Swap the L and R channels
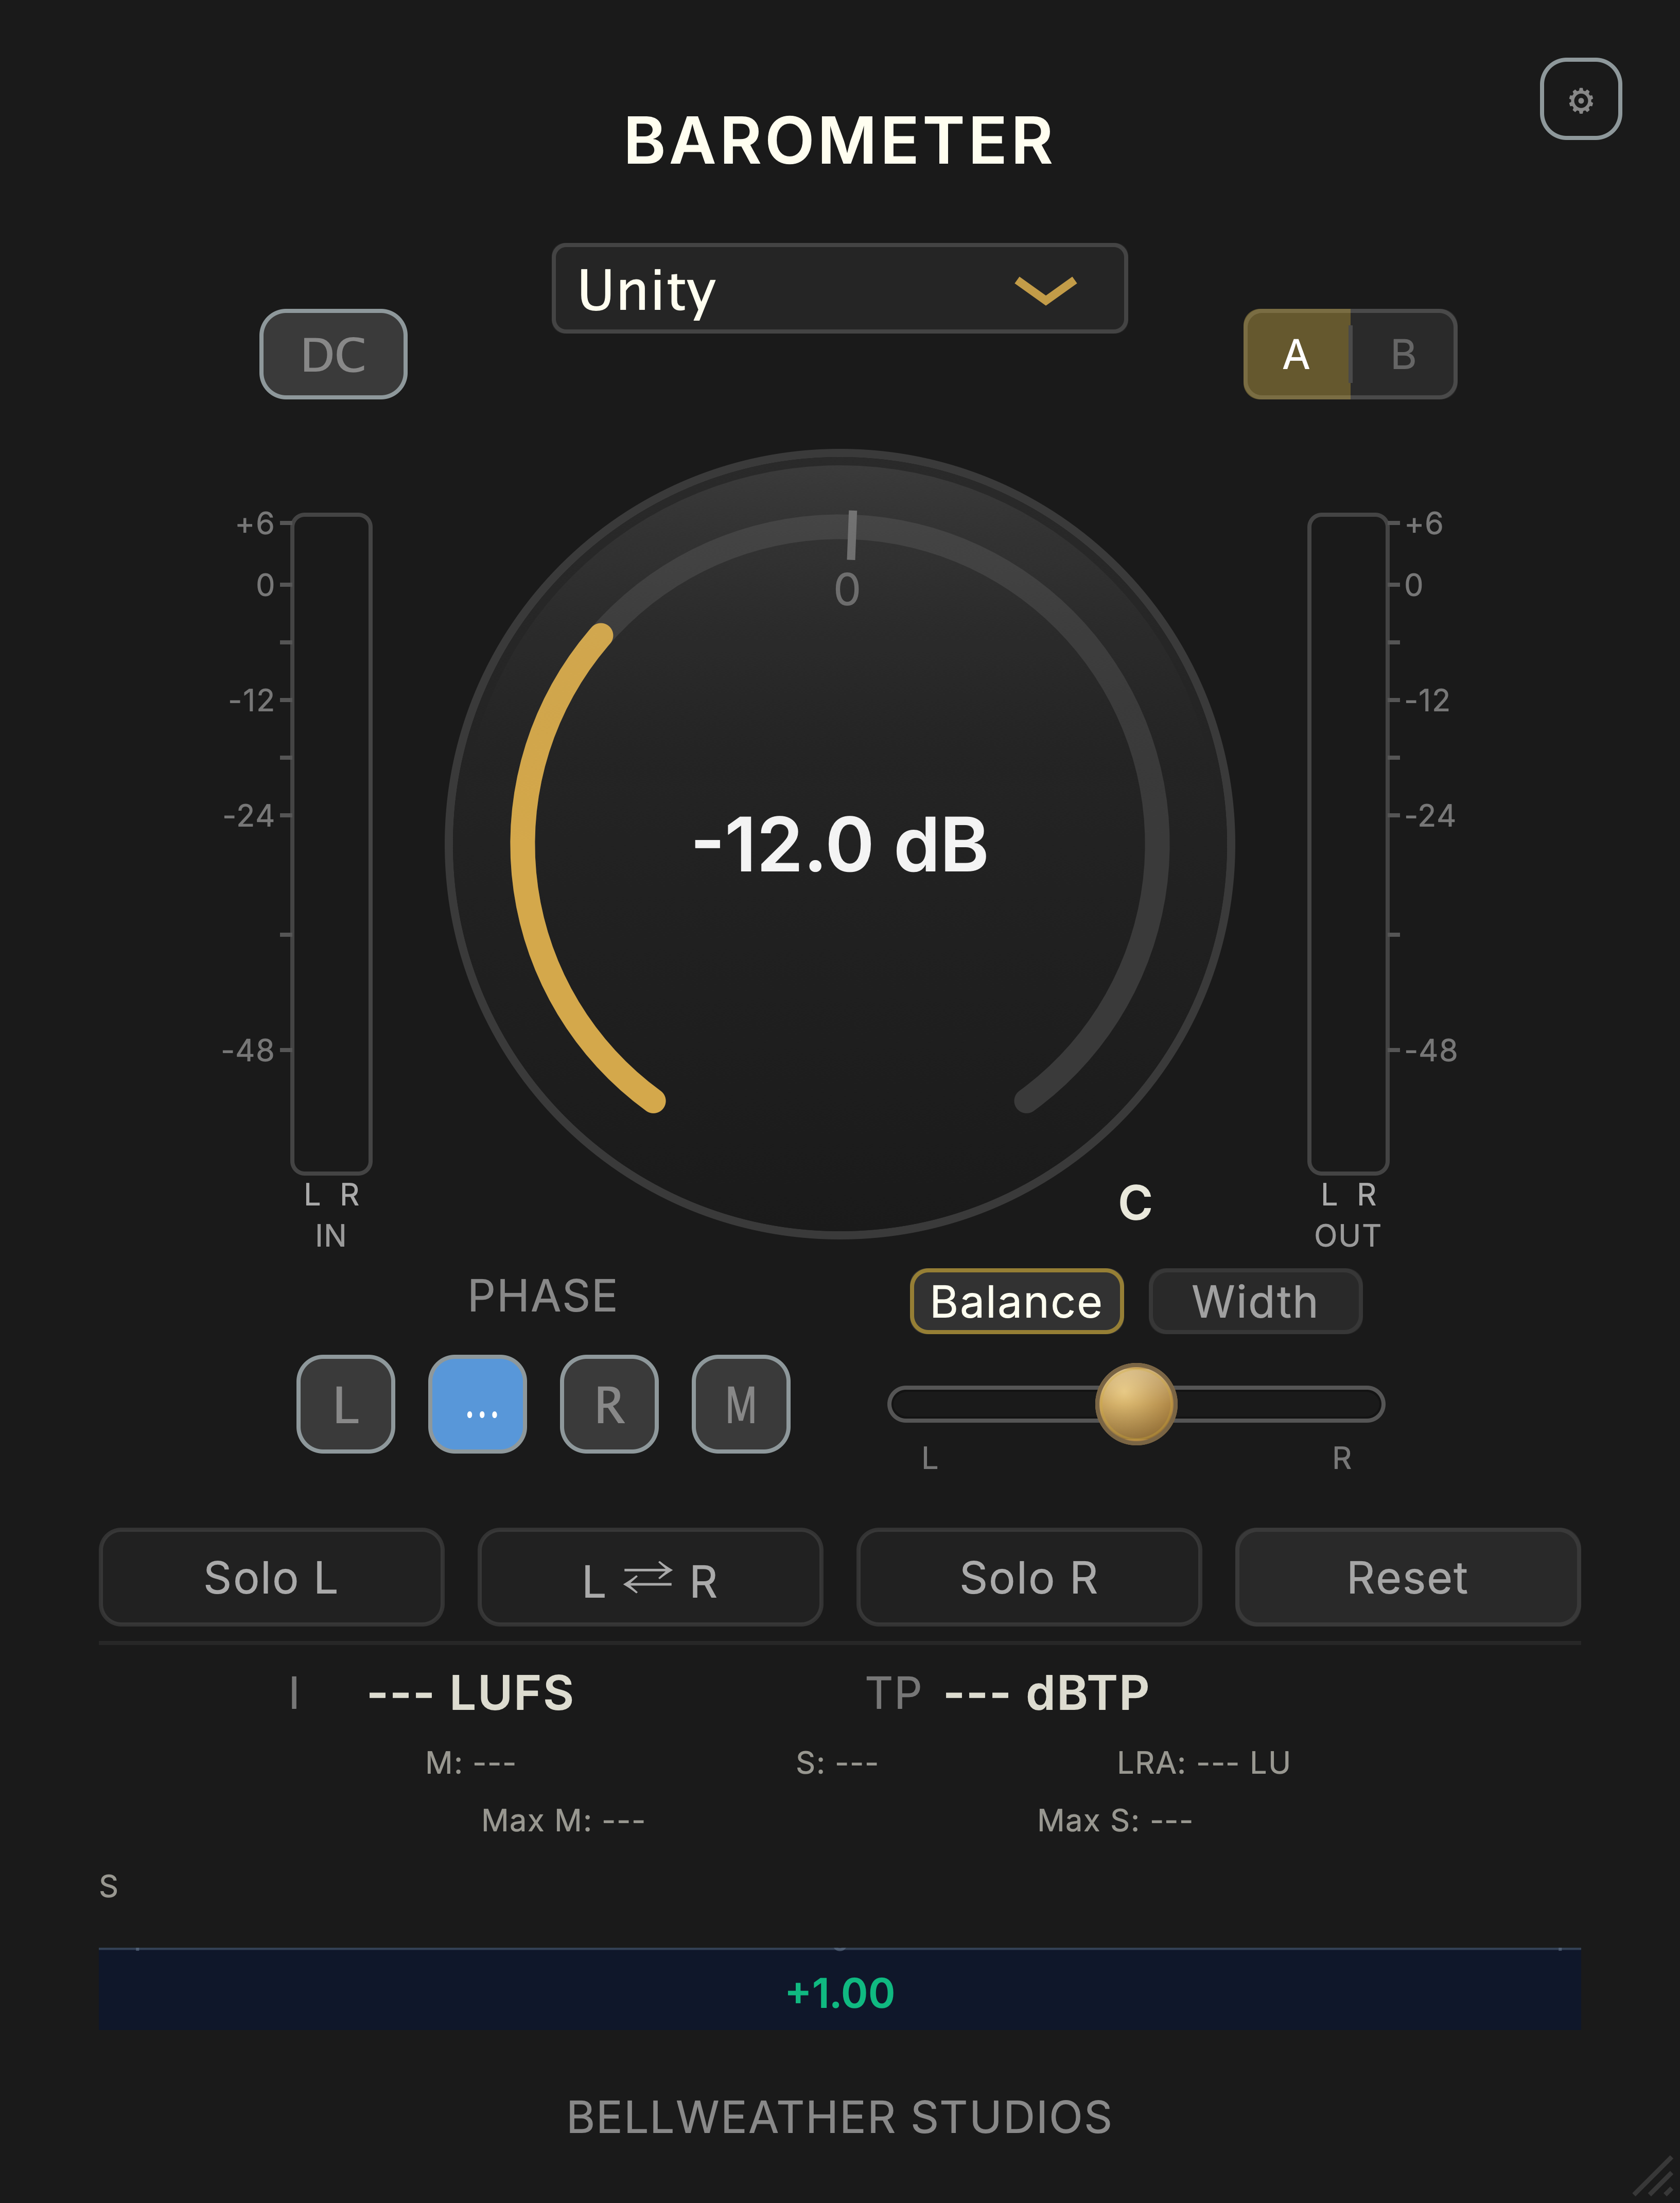The width and height of the screenshot is (1680, 2203). 650,1577
